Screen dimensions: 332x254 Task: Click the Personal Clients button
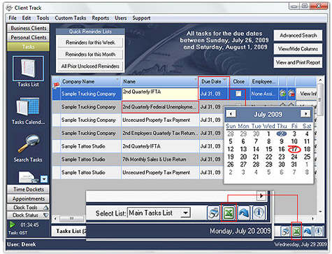point(28,37)
